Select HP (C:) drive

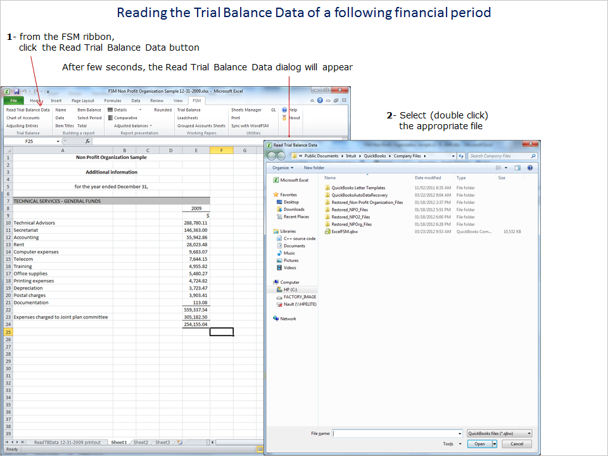[x=286, y=289]
